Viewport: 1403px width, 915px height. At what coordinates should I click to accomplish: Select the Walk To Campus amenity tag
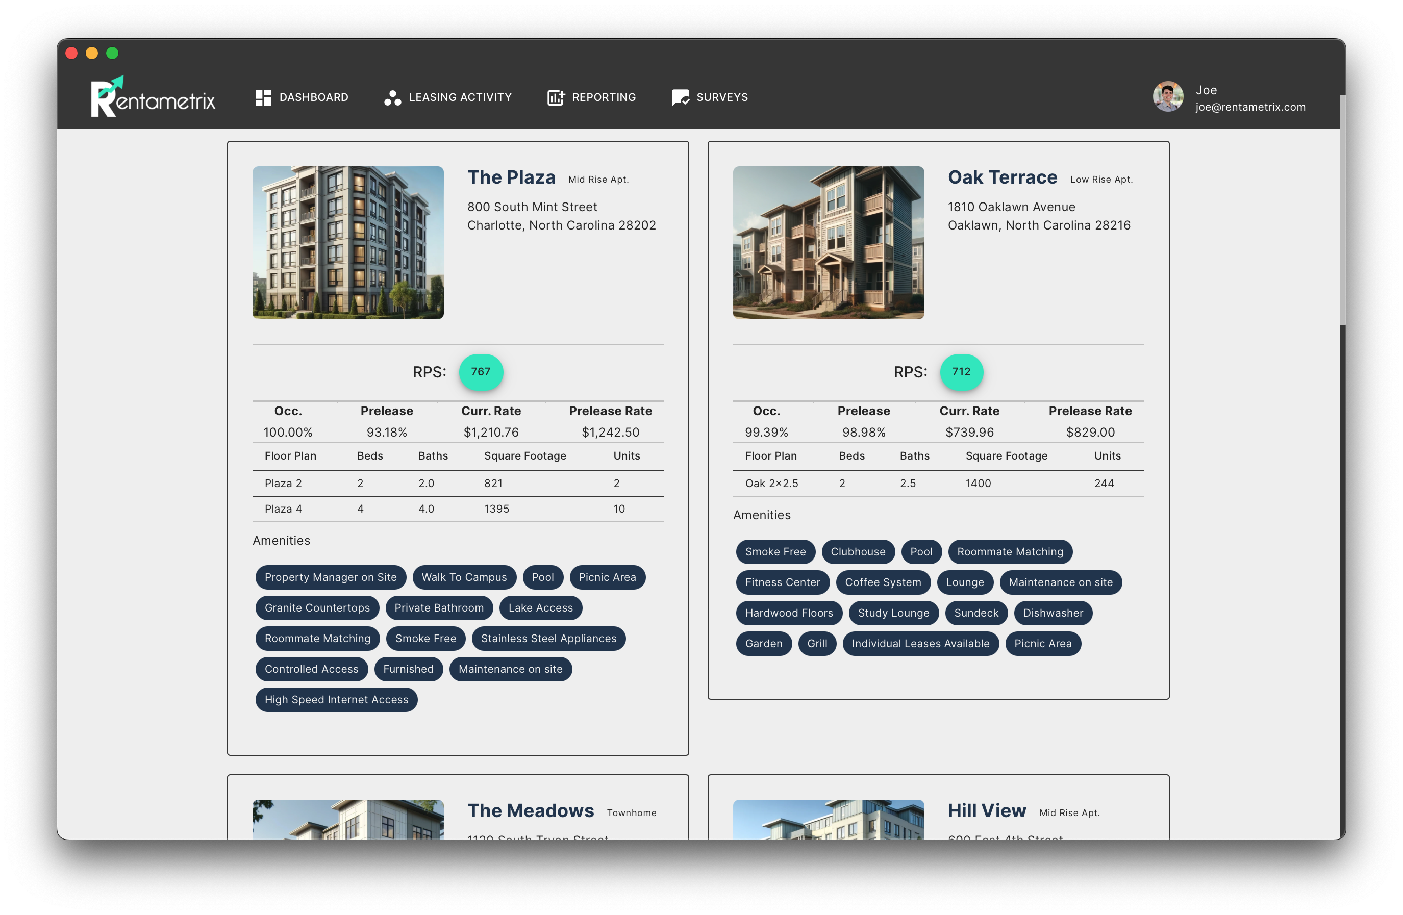(464, 577)
